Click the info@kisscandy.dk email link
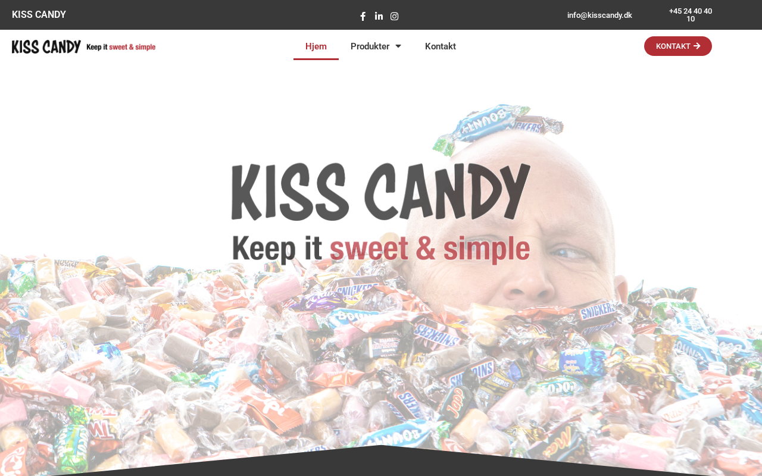 tap(599, 15)
